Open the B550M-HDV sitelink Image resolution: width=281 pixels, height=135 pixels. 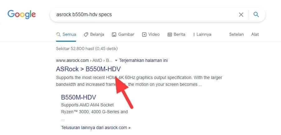point(79,97)
